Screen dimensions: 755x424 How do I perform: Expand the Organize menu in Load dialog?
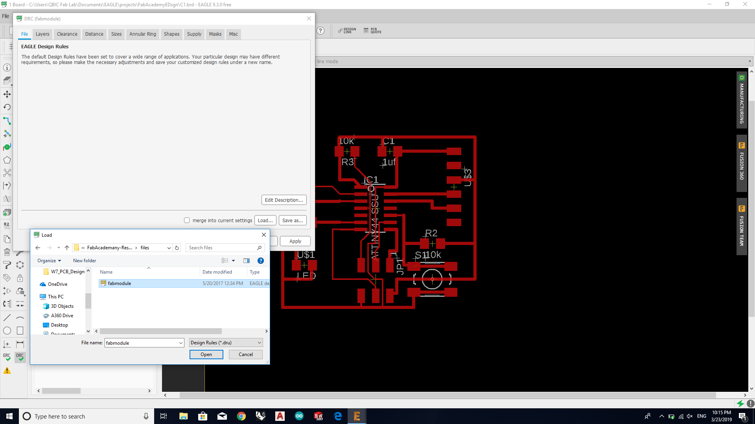coord(49,261)
